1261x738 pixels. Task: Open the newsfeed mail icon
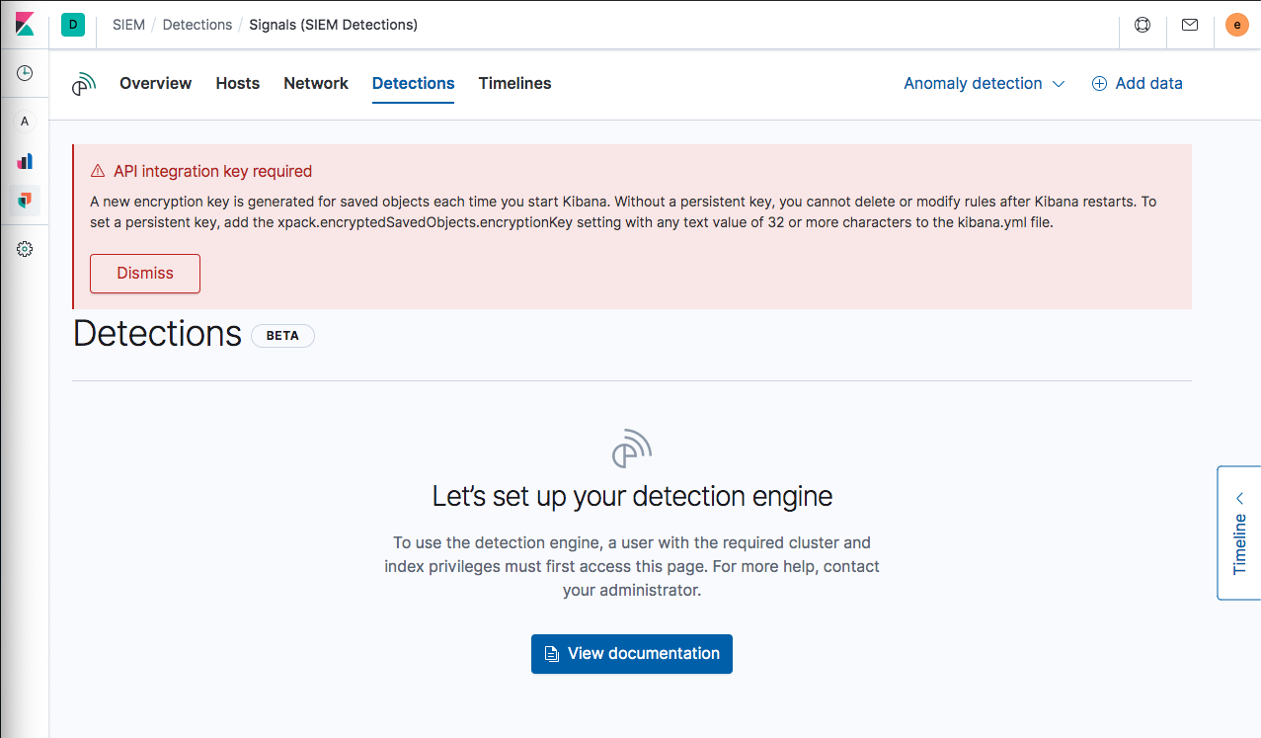point(1190,25)
